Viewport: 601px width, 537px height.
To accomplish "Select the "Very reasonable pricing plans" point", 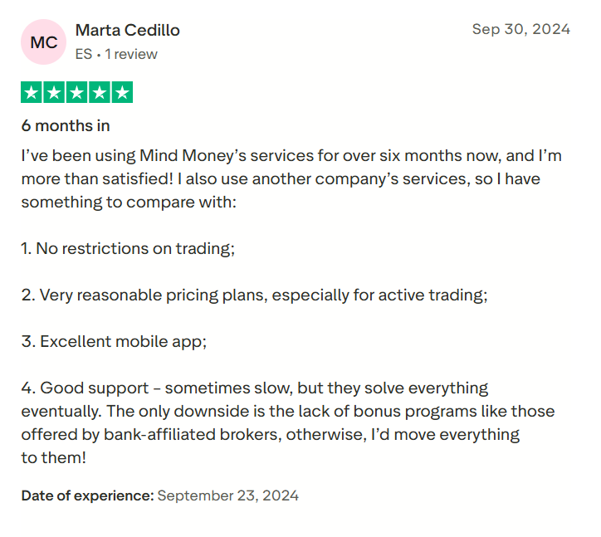I will coord(254,295).
